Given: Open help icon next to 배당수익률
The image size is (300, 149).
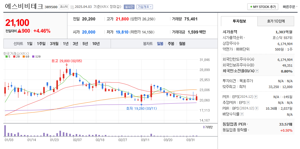Looking at the screenshot, I should tap(242, 114).
